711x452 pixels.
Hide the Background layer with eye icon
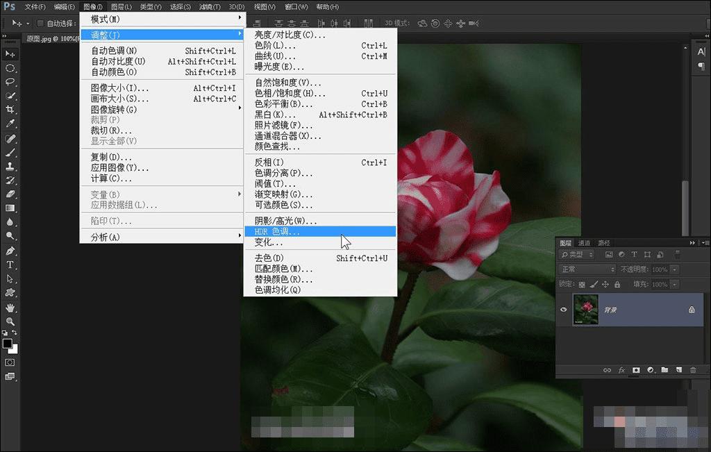click(564, 310)
